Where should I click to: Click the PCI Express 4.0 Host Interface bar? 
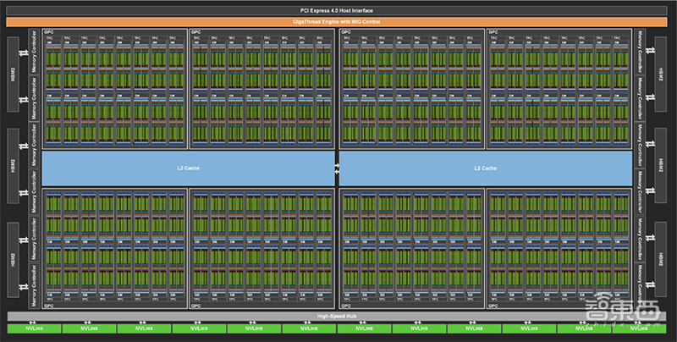coord(338,9)
